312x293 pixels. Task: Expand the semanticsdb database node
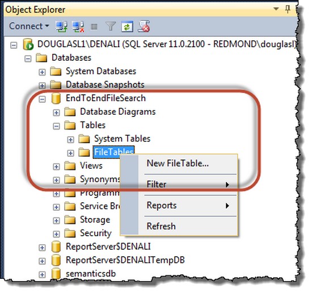point(42,274)
